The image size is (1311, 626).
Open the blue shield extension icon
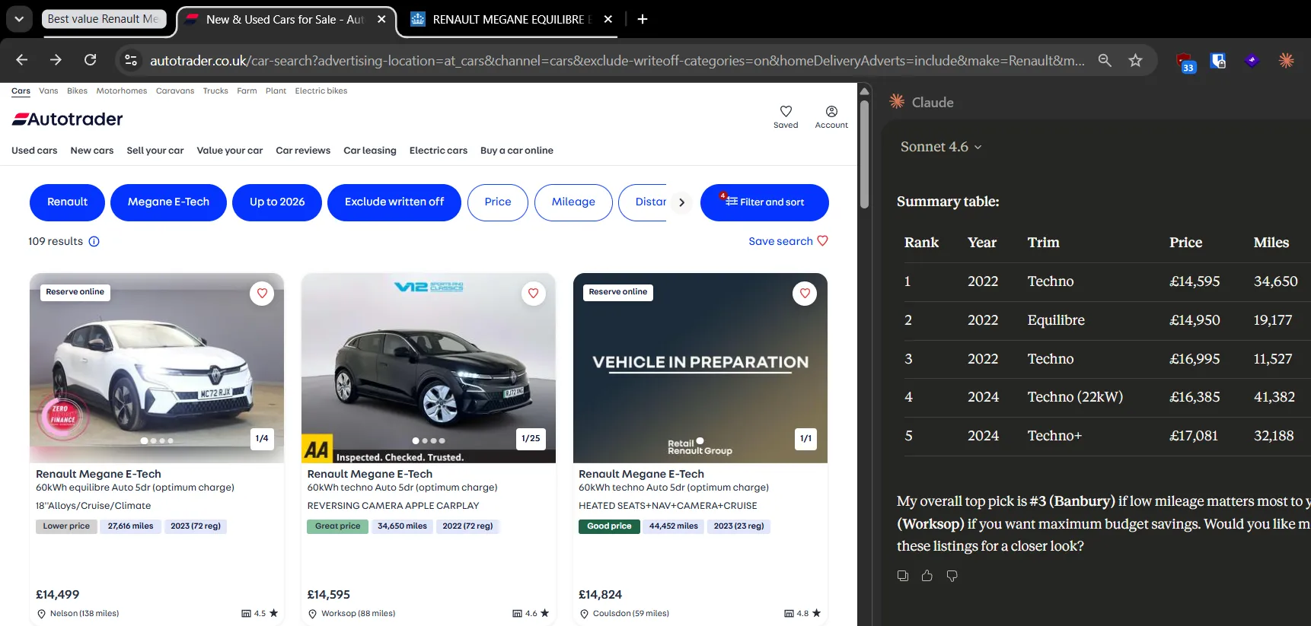(x=1218, y=60)
